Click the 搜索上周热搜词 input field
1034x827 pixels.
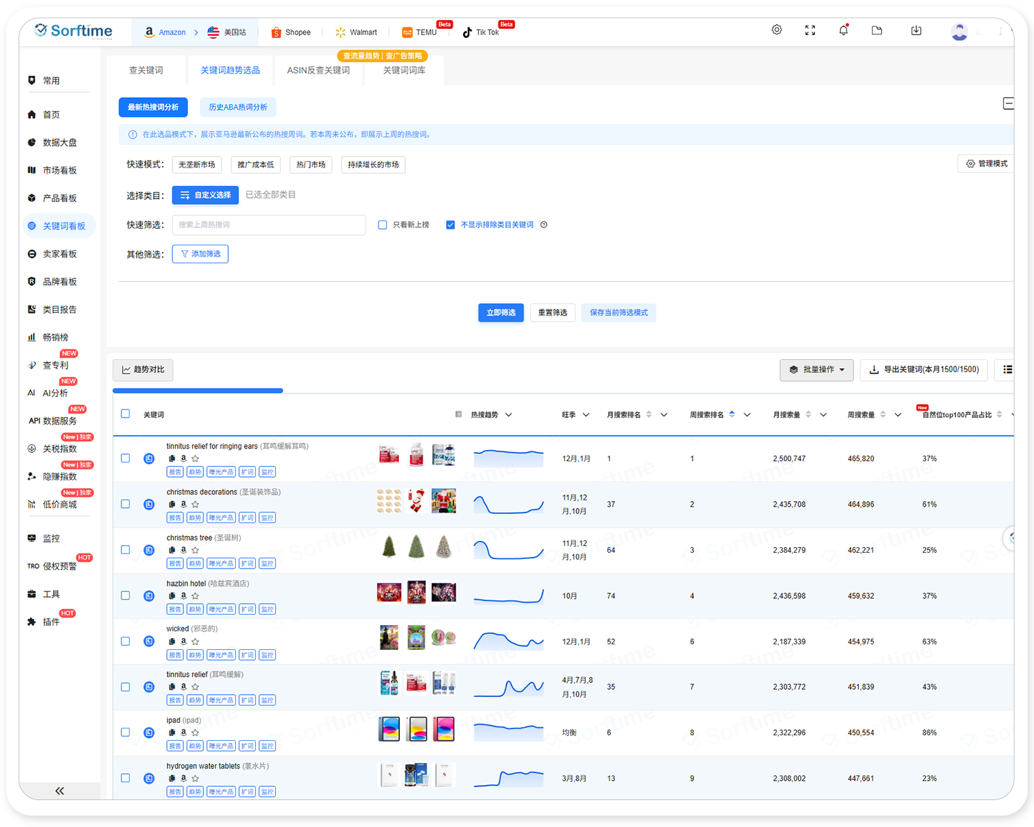[269, 225]
